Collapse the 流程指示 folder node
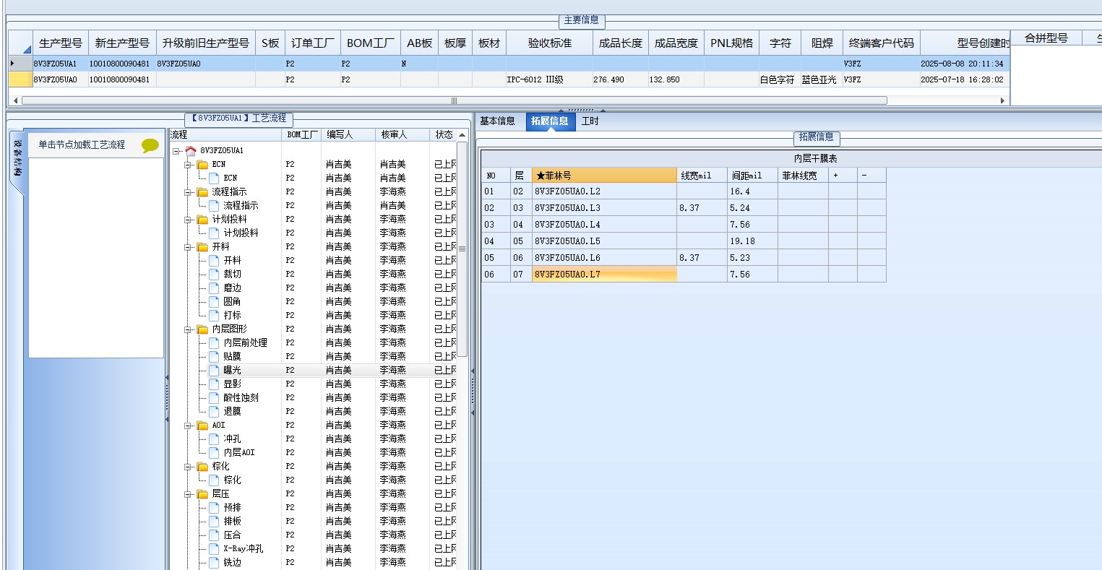Image resolution: width=1102 pixels, height=570 pixels. click(188, 192)
